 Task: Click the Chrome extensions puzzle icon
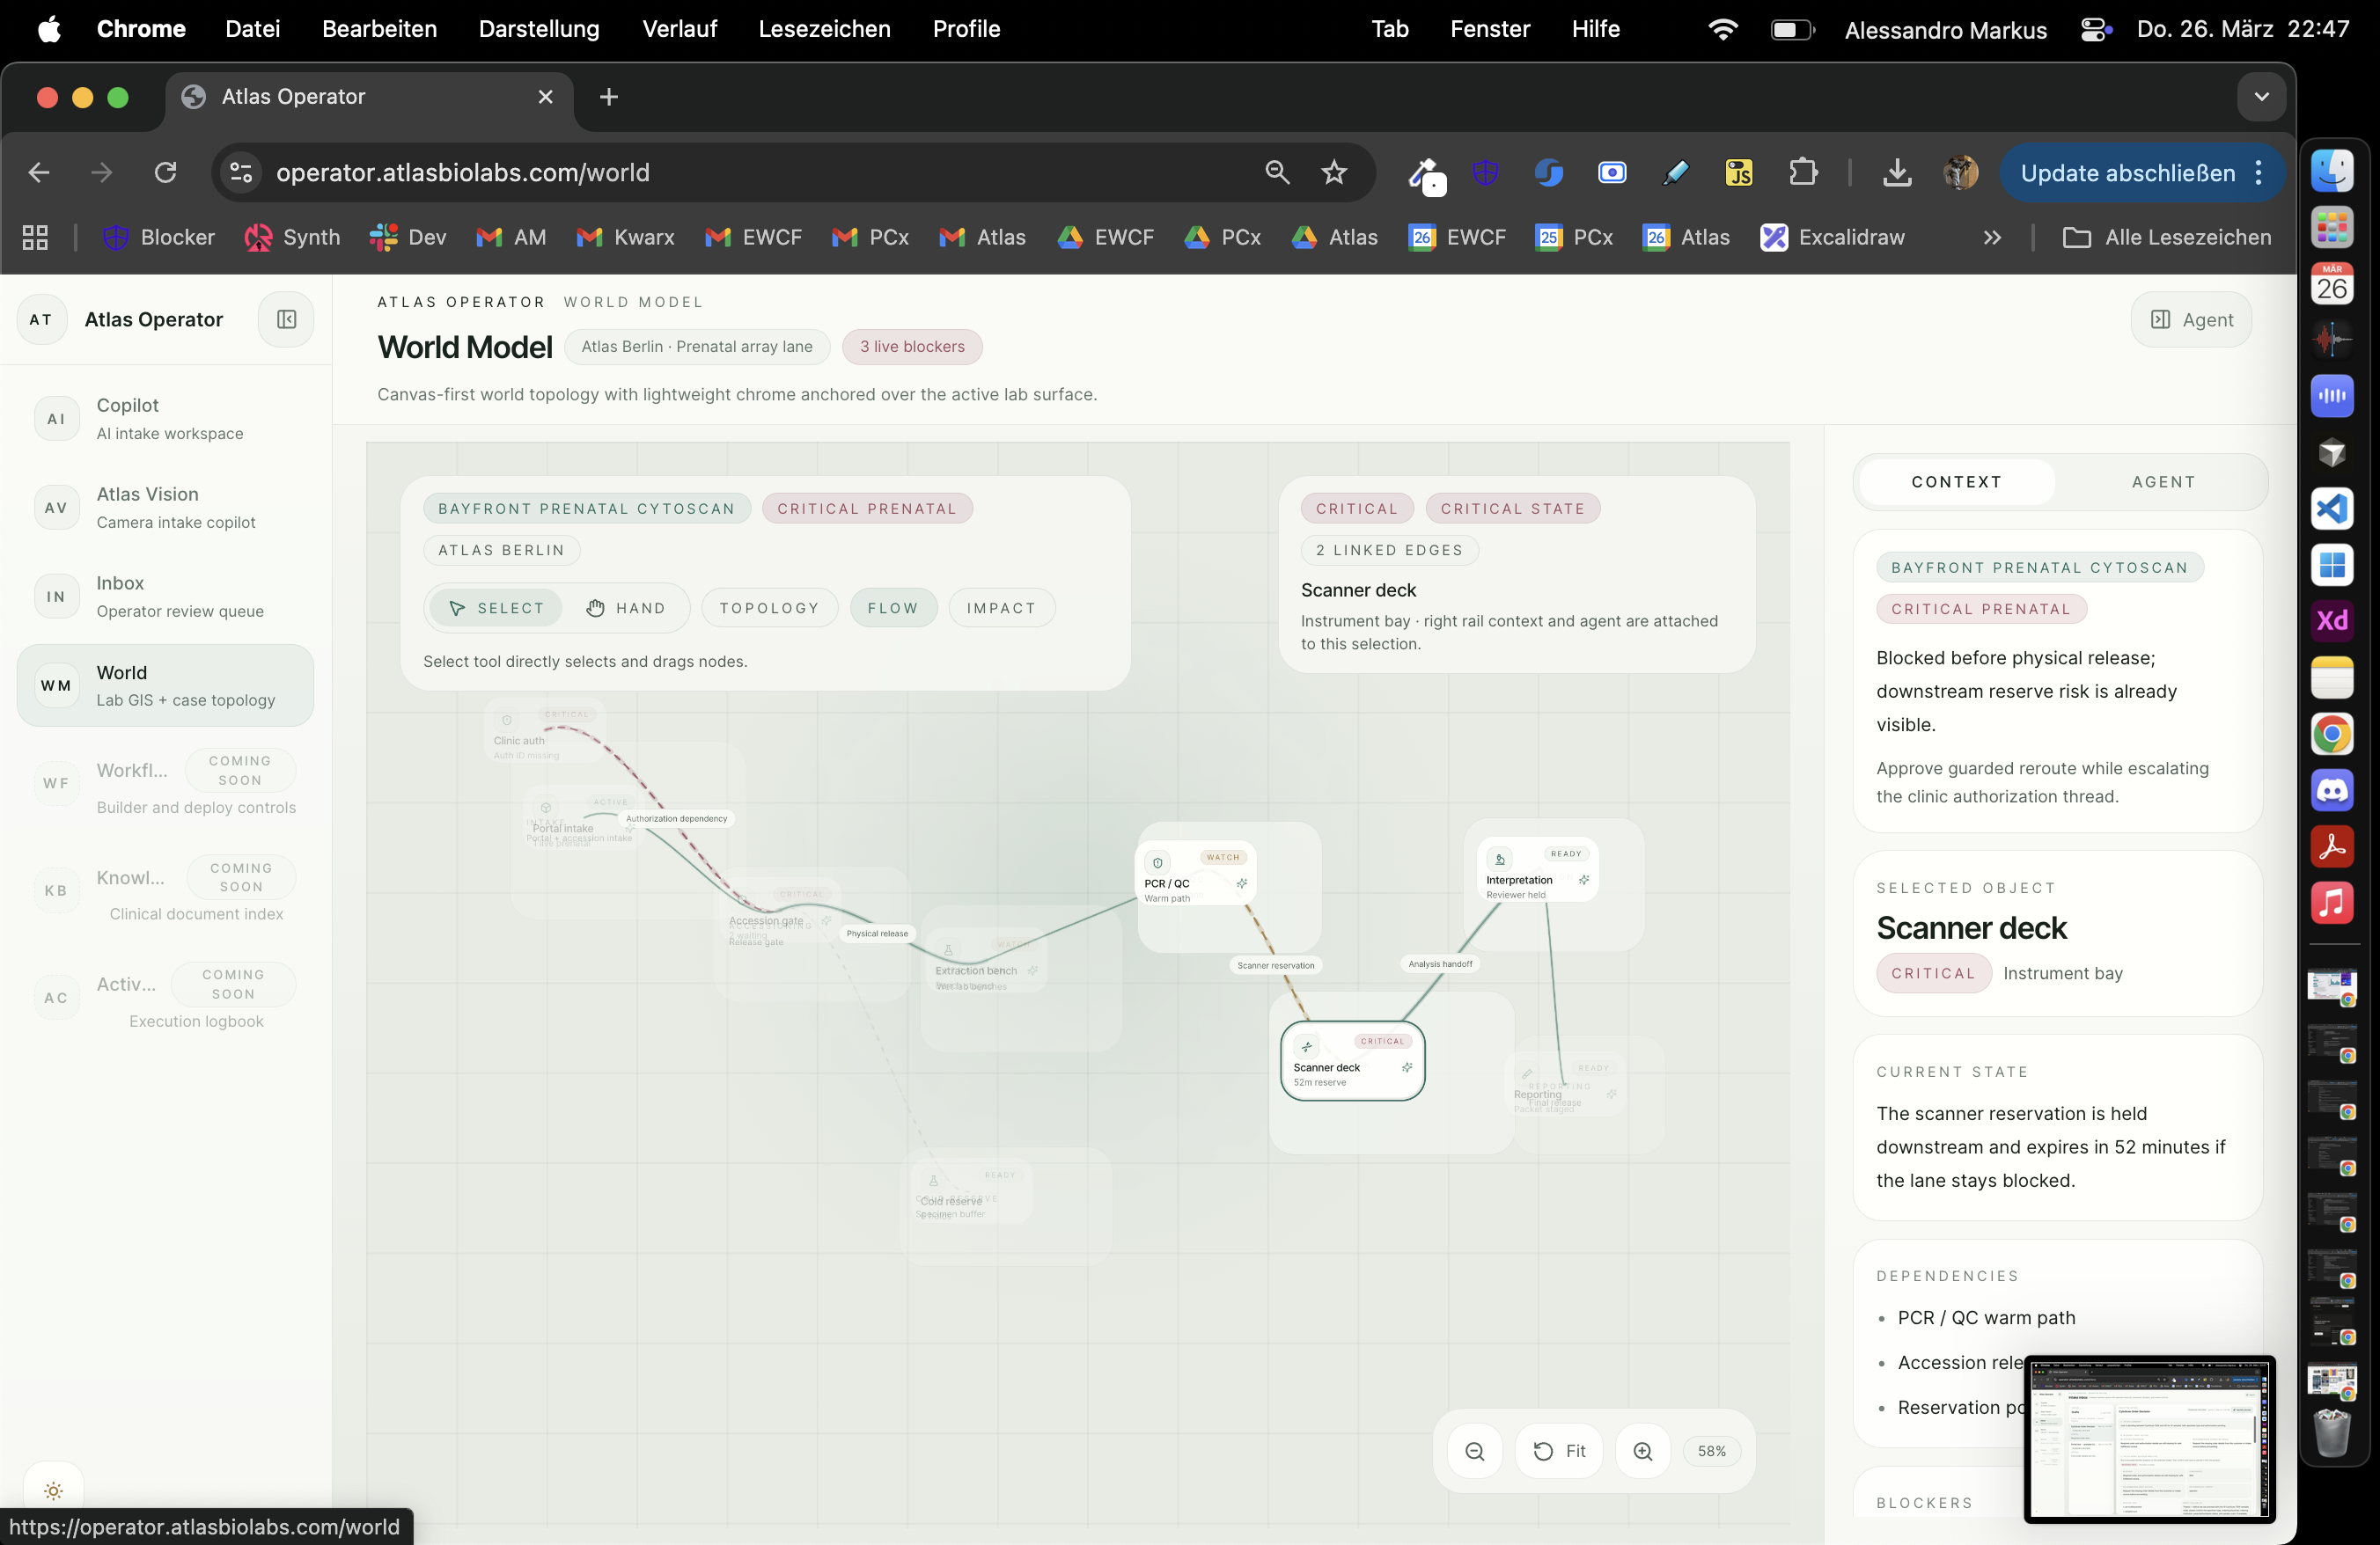[x=1802, y=172]
